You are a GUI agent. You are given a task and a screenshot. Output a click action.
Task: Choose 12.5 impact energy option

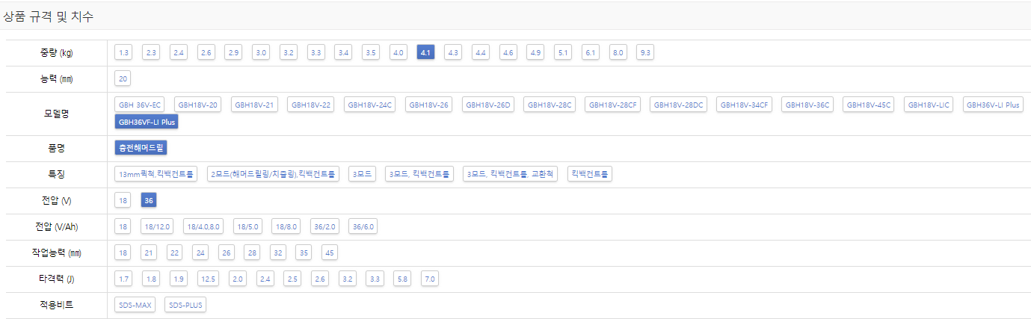(x=209, y=279)
